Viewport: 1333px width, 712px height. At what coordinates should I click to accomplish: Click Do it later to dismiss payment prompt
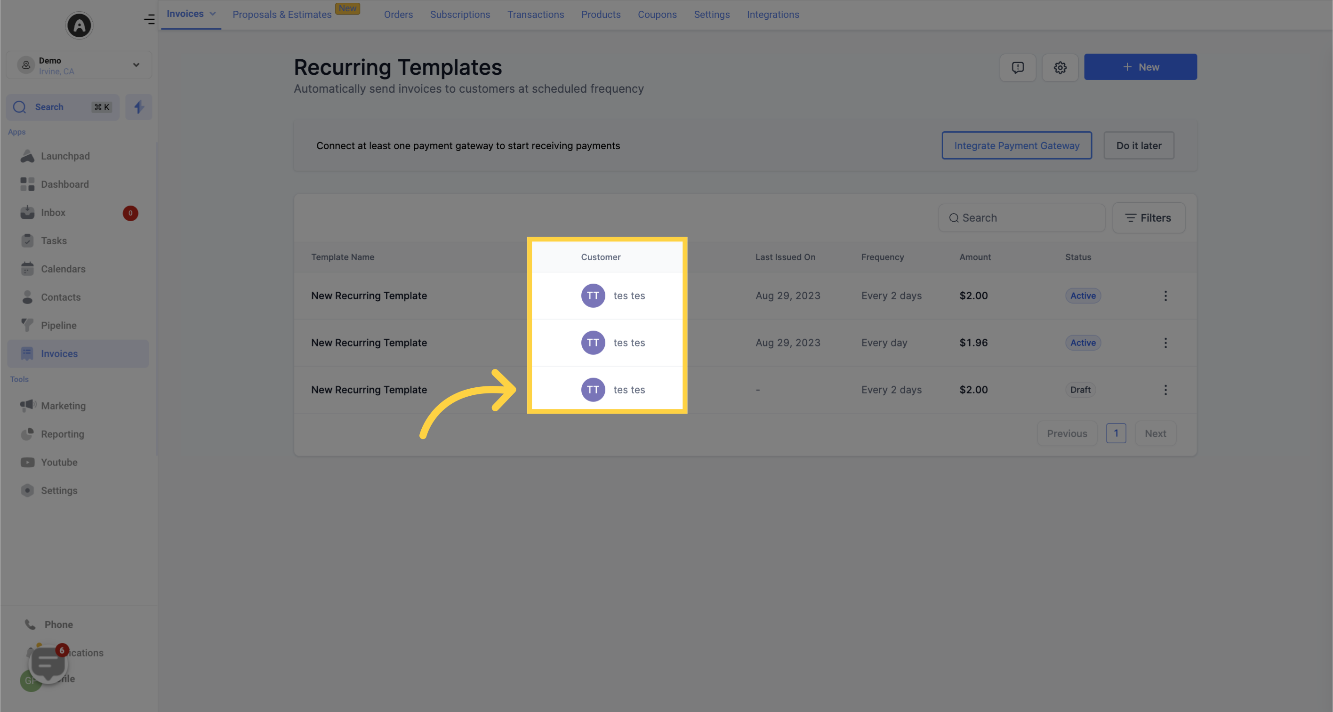[1138, 144]
